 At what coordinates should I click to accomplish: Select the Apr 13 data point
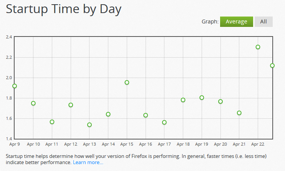pyautogui.click(x=89, y=125)
